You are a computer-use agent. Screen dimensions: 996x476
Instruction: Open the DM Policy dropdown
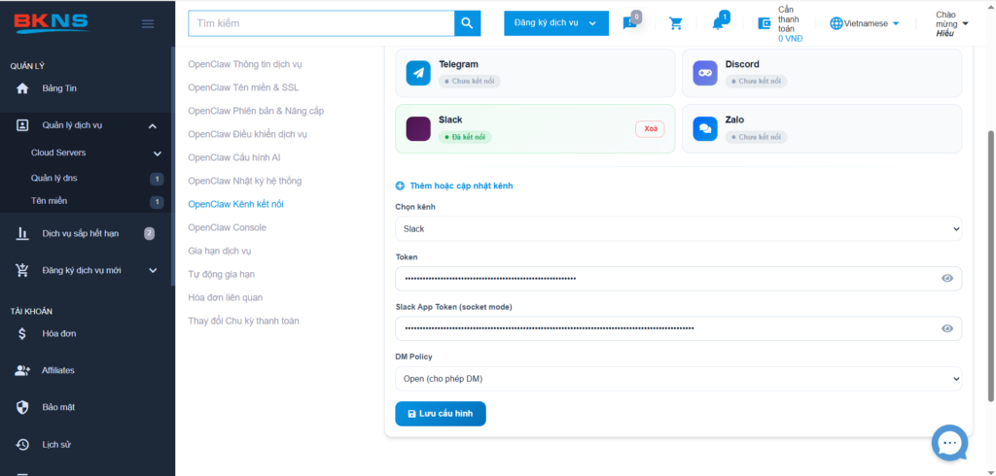[x=678, y=379]
